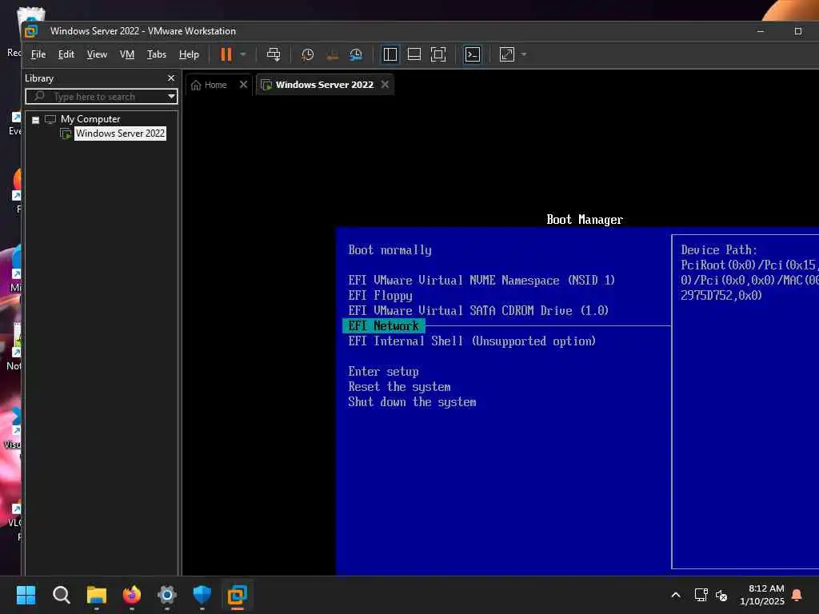
Task: Pause the virtual machine
Action: tap(226, 54)
